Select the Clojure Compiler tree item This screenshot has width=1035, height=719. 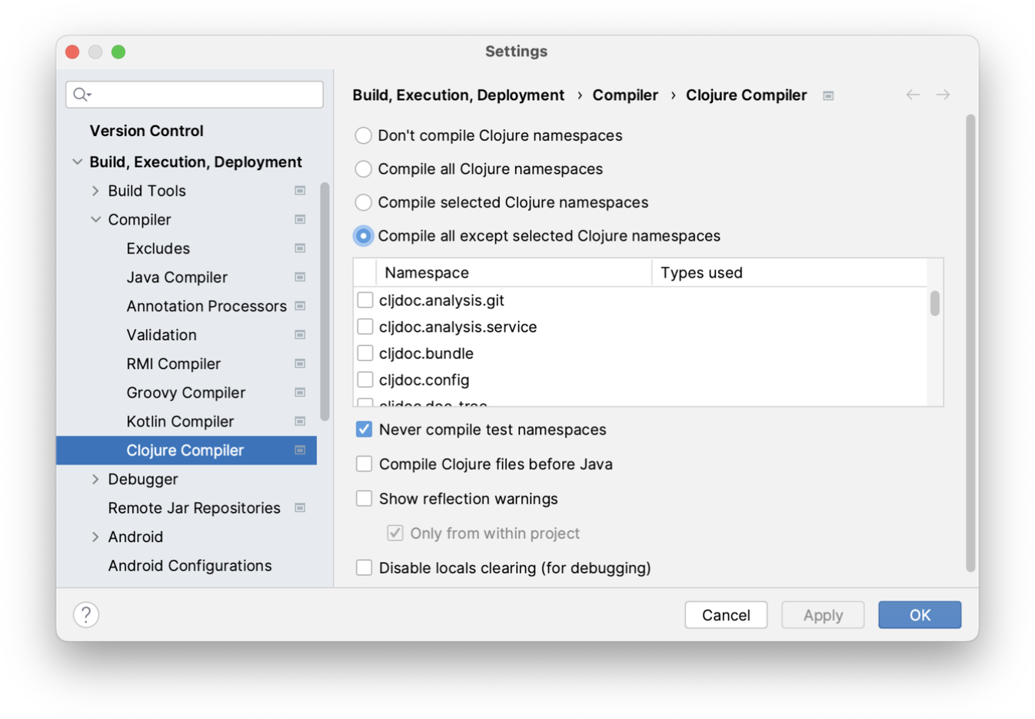(186, 451)
